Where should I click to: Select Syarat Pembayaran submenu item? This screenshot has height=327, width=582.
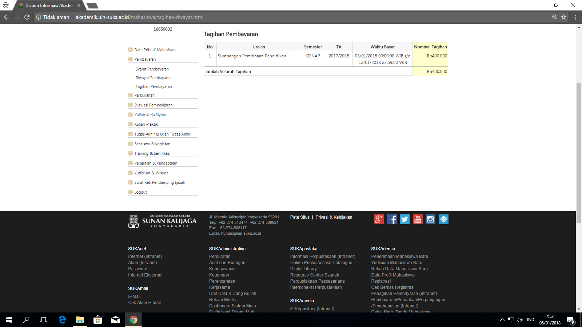point(152,69)
